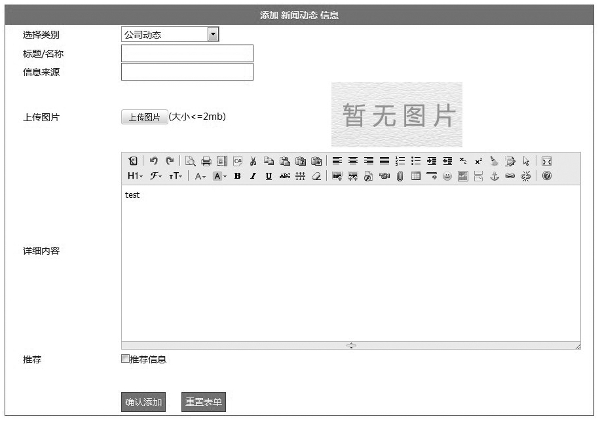Image resolution: width=598 pixels, height=421 pixels.
Task: Toggle strikethrough formatting
Action: point(285,175)
